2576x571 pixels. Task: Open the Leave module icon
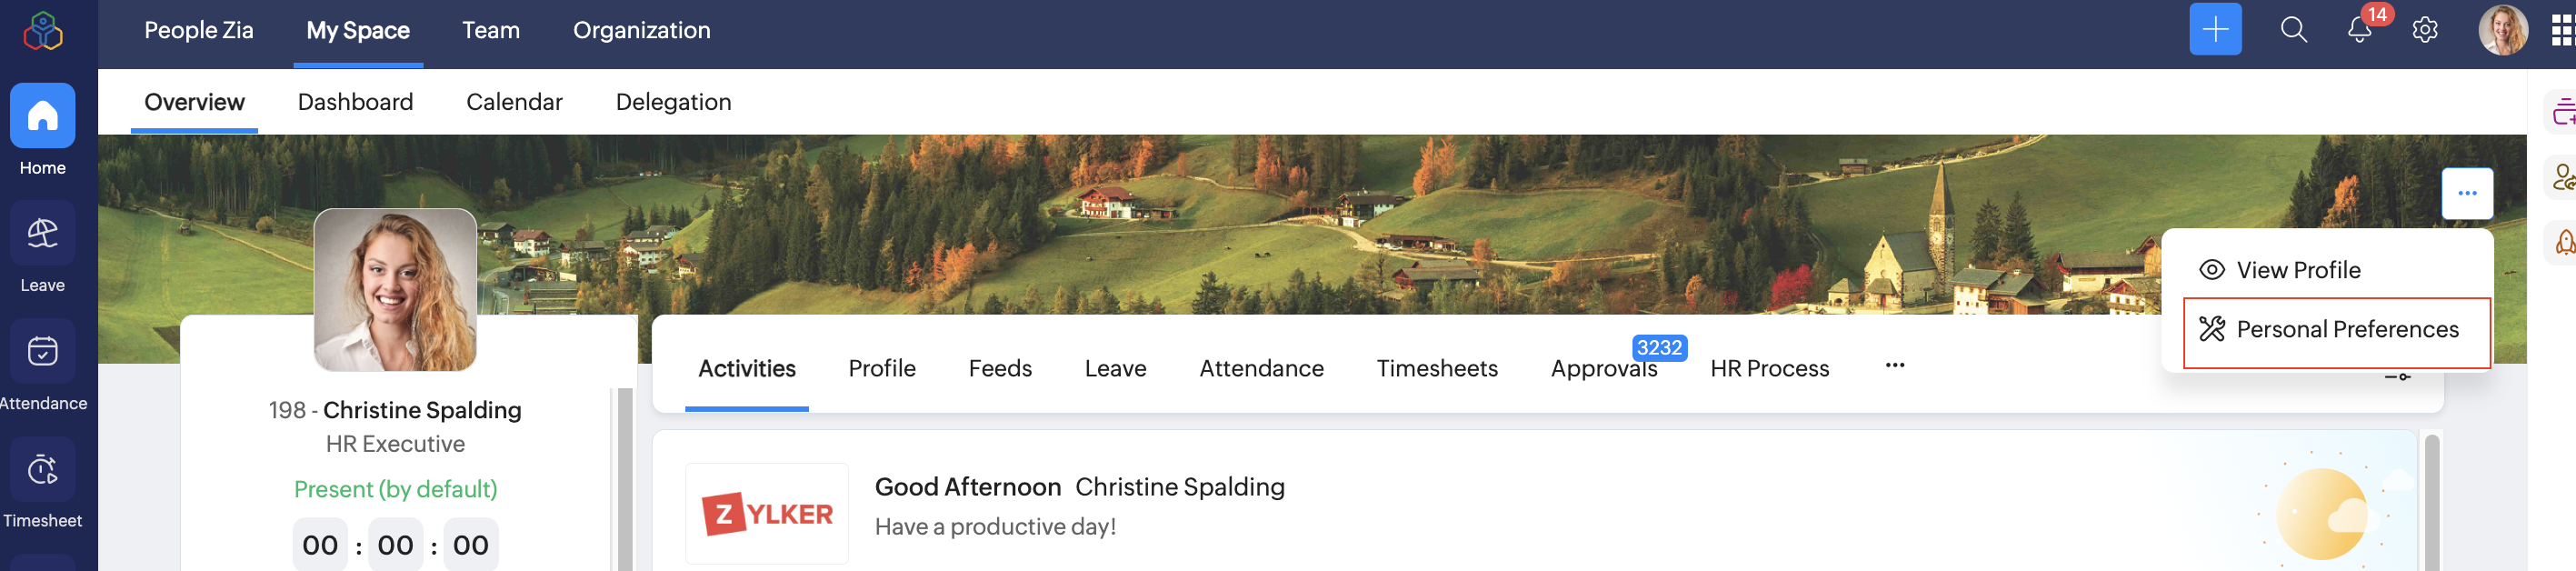pyautogui.click(x=42, y=235)
